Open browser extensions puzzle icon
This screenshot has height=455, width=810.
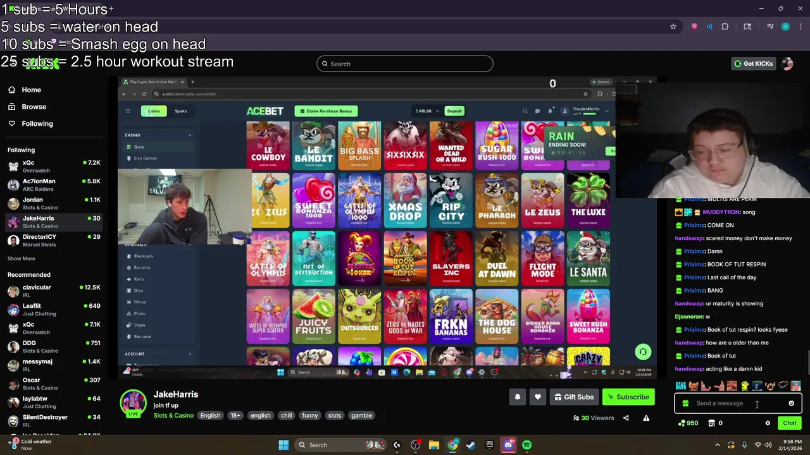coord(725,27)
